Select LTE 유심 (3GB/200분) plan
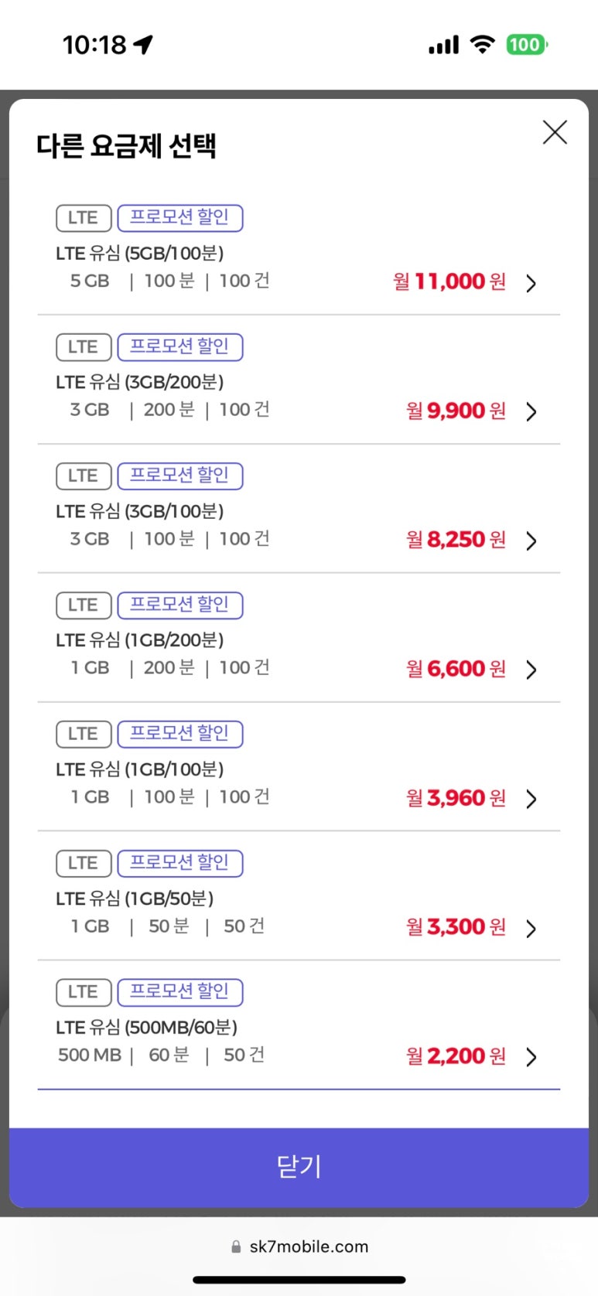 (x=140, y=382)
